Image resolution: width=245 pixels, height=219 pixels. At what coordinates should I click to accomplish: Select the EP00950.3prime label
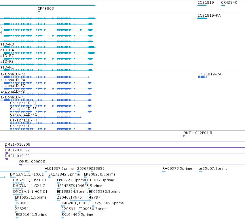[93, 209]
